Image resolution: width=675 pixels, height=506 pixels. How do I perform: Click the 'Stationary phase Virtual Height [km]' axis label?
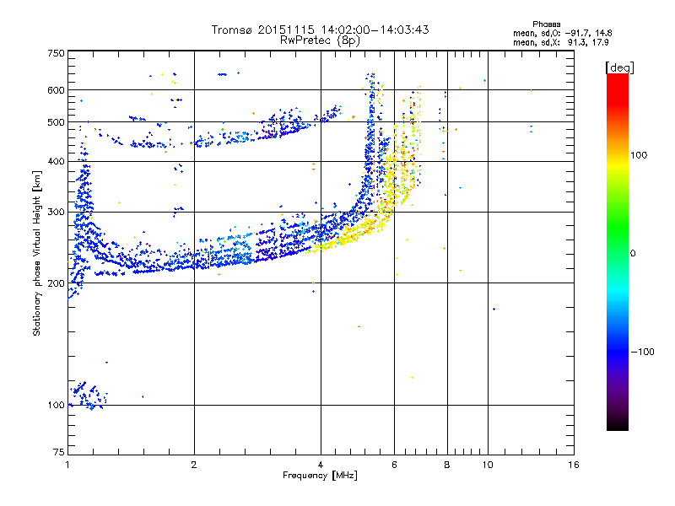37,253
